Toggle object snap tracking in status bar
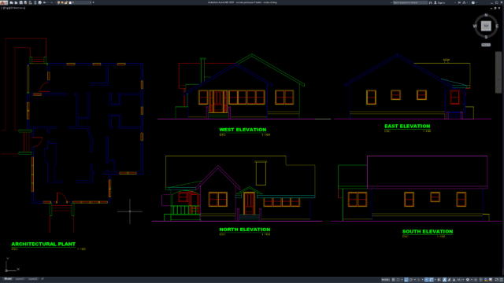Viewport: 504px width, 283px height. (x=427, y=280)
